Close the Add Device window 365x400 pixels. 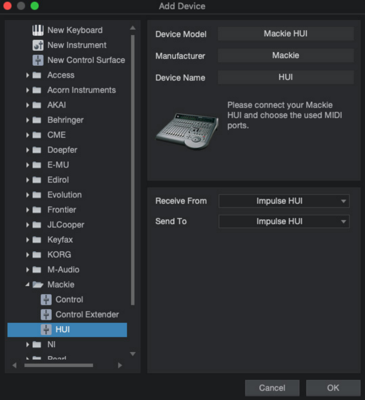(x=7, y=6)
